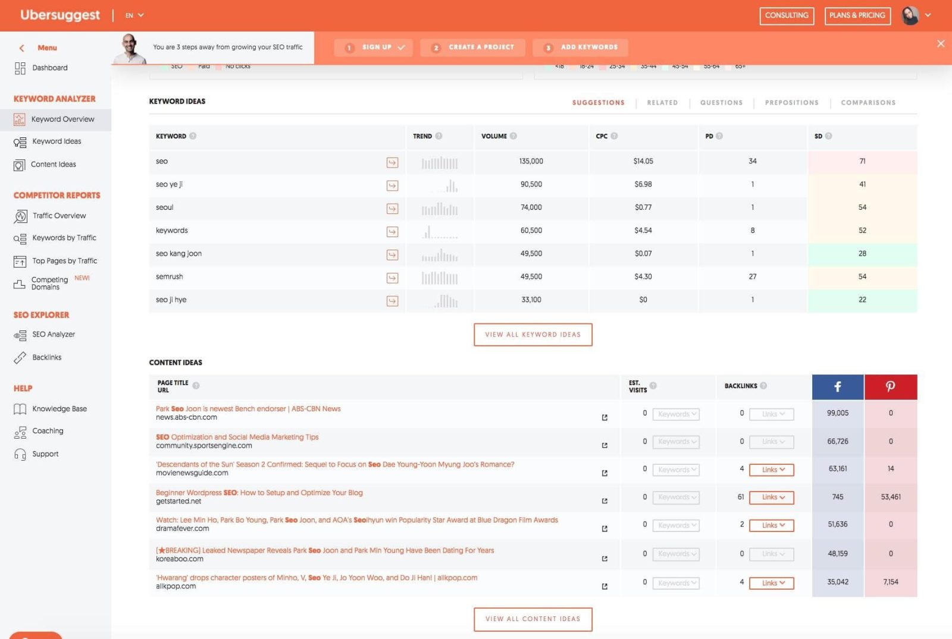Open Backlinks from the sidebar icon
The height and width of the screenshot is (639, 952).
[20, 357]
